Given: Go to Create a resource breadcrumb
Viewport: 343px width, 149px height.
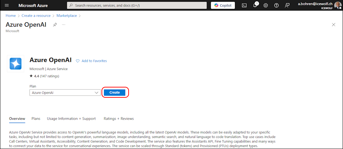Looking at the screenshot, I should coord(36,16).
